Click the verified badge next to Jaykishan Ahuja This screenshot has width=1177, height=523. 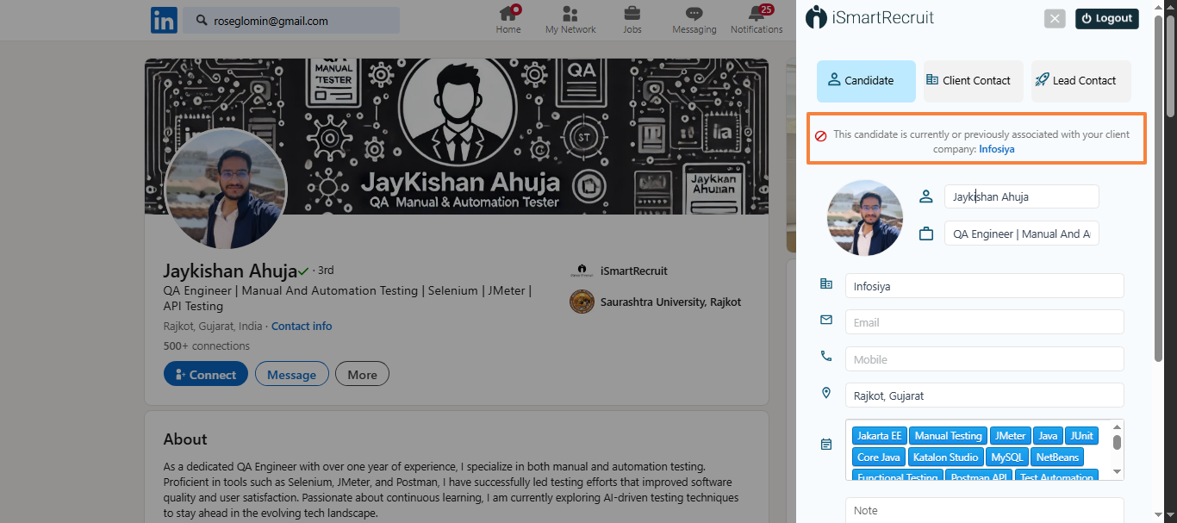pos(303,271)
